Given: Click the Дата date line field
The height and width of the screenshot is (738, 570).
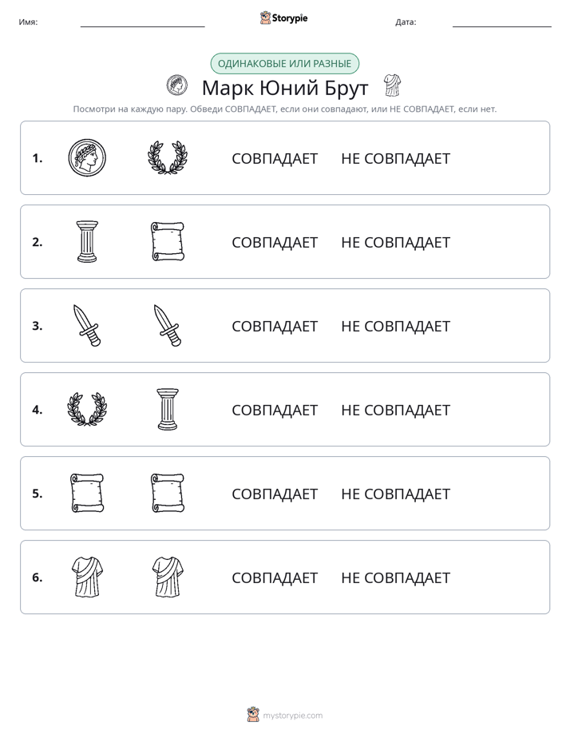Looking at the screenshot, I should (502, 22).
